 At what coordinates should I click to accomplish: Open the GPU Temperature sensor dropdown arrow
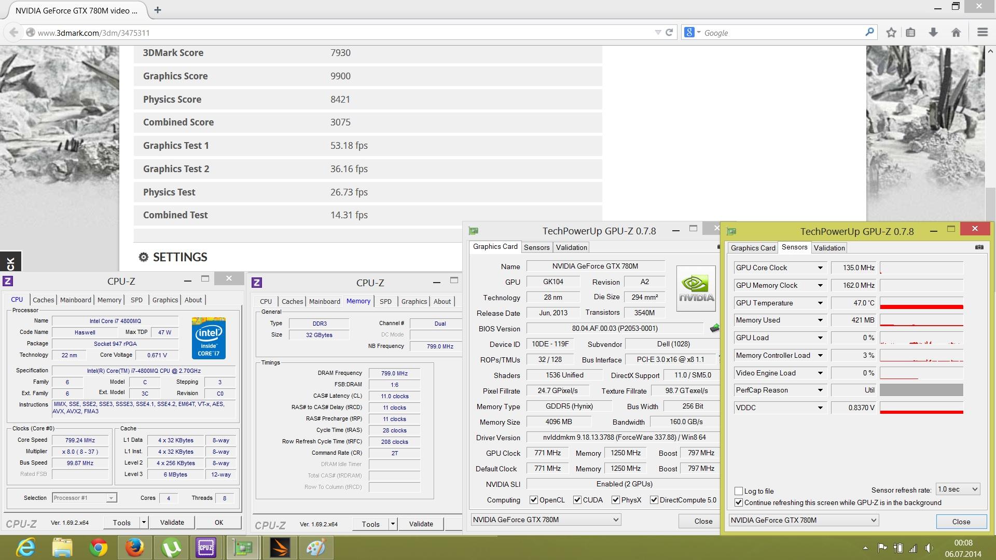[820, 303]
